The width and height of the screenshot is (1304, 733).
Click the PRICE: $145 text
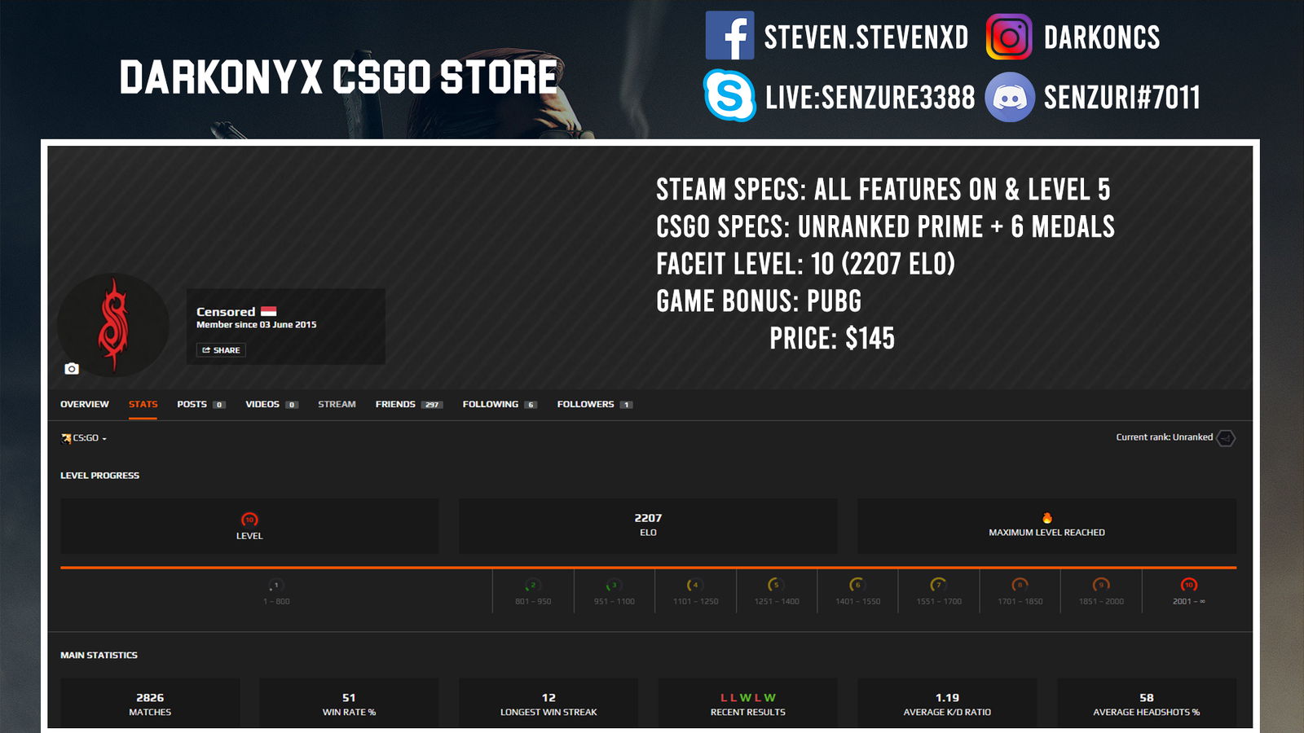[832, 338]
